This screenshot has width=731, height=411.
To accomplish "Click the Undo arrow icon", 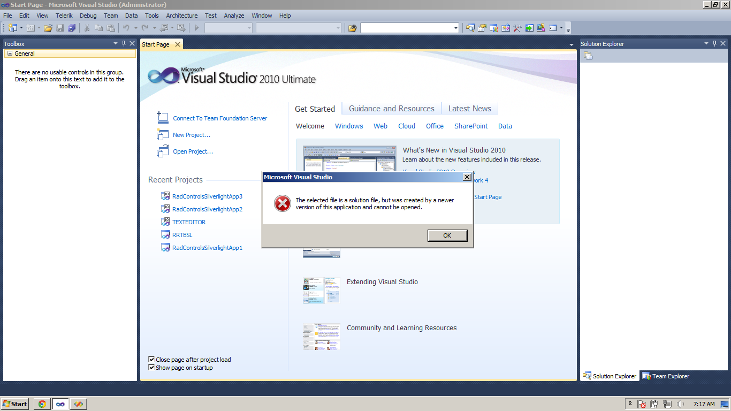I will [126, 28].
